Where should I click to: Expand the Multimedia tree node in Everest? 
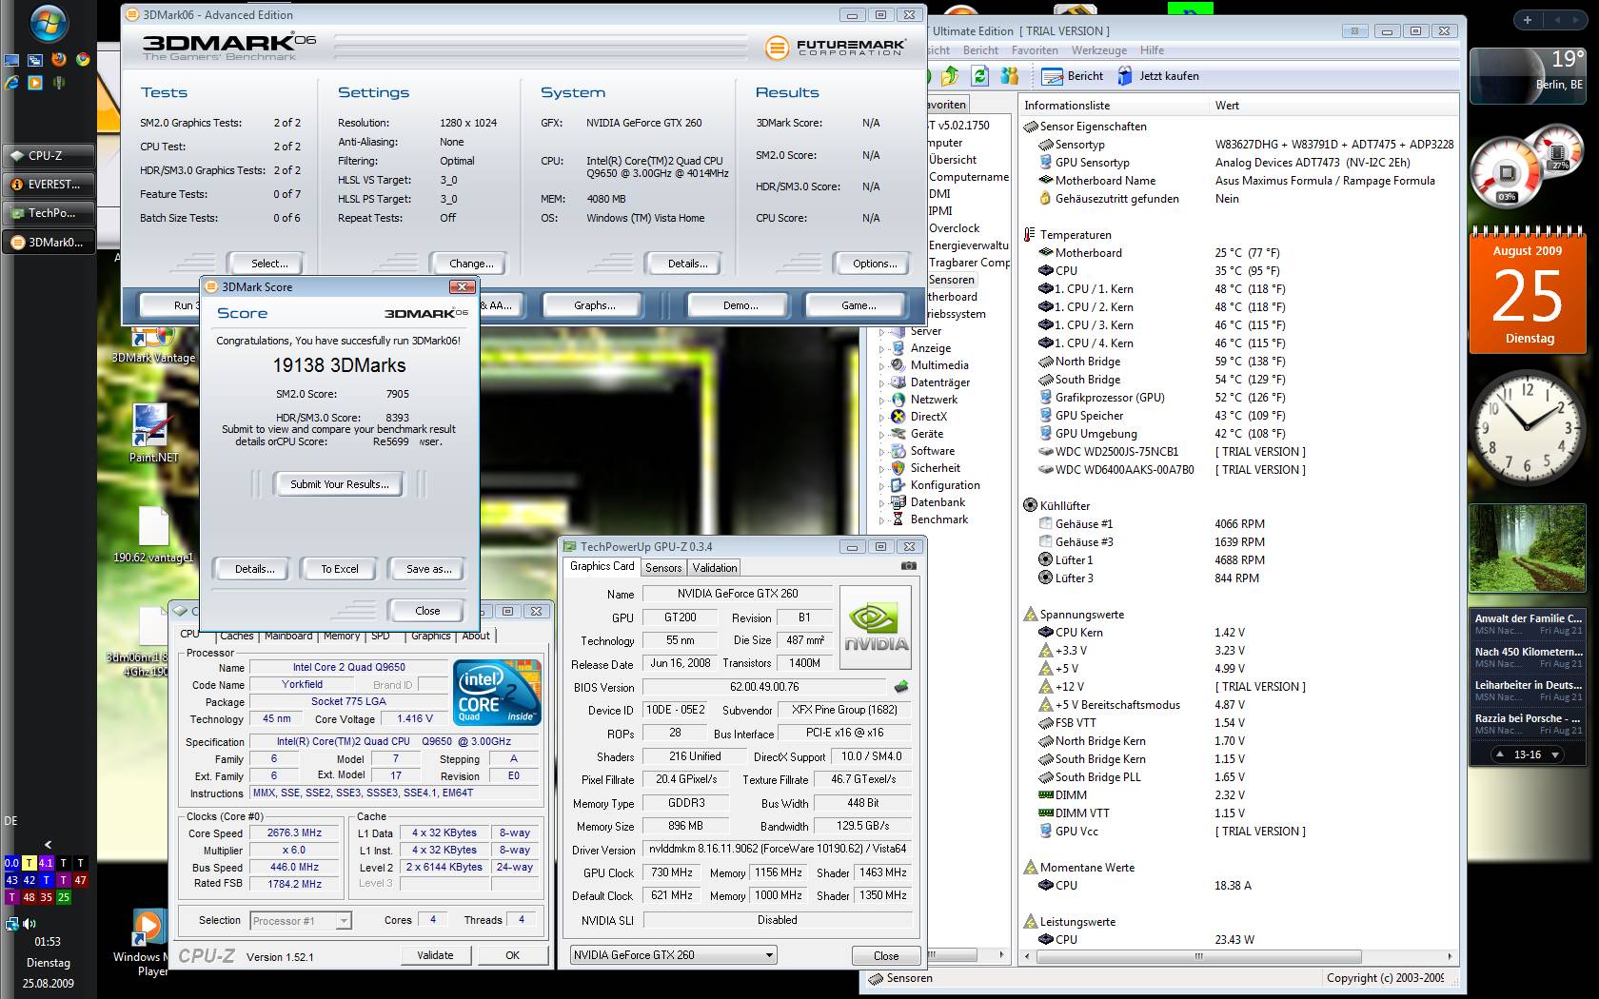pos(882,366)
